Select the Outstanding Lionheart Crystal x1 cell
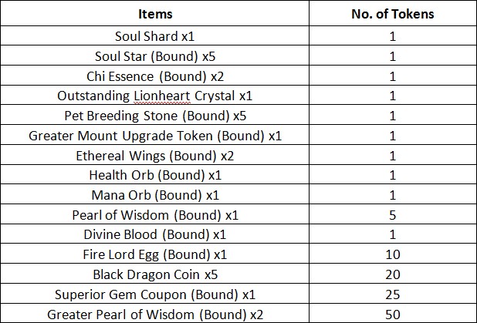This screenshot has height=323, width=477. (x=155, y=96)
